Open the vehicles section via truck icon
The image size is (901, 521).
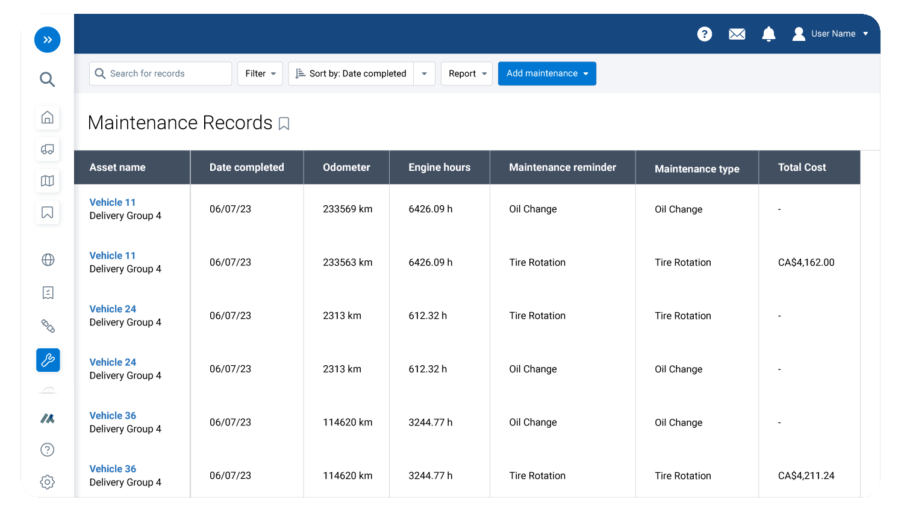point(47,149)
